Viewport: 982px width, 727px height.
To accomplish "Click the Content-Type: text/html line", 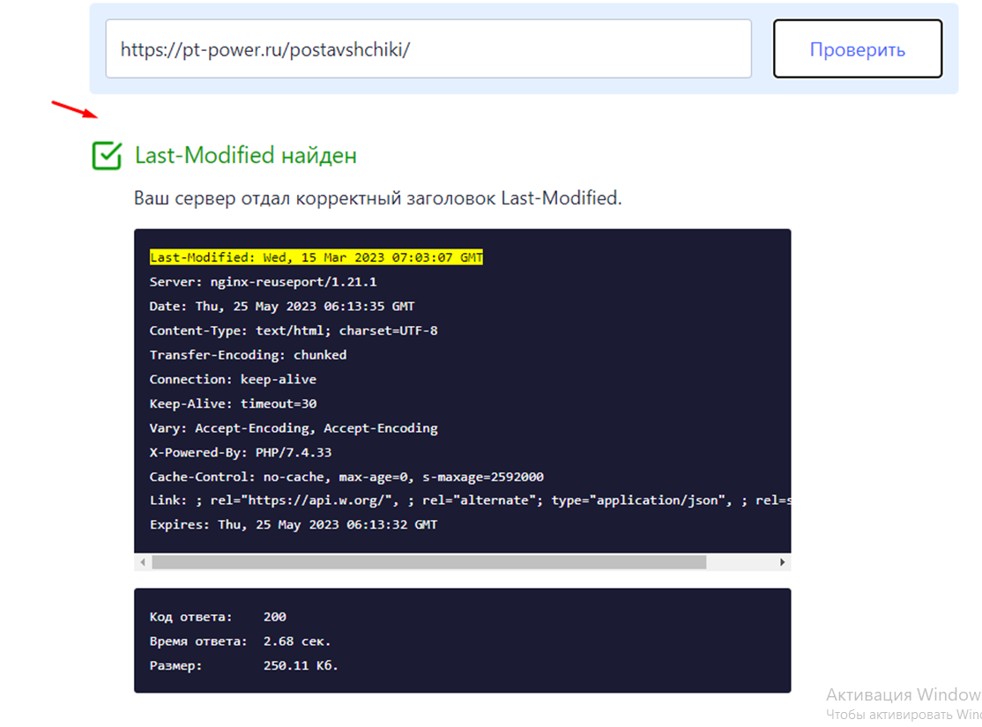I will [x=293, y=330].
